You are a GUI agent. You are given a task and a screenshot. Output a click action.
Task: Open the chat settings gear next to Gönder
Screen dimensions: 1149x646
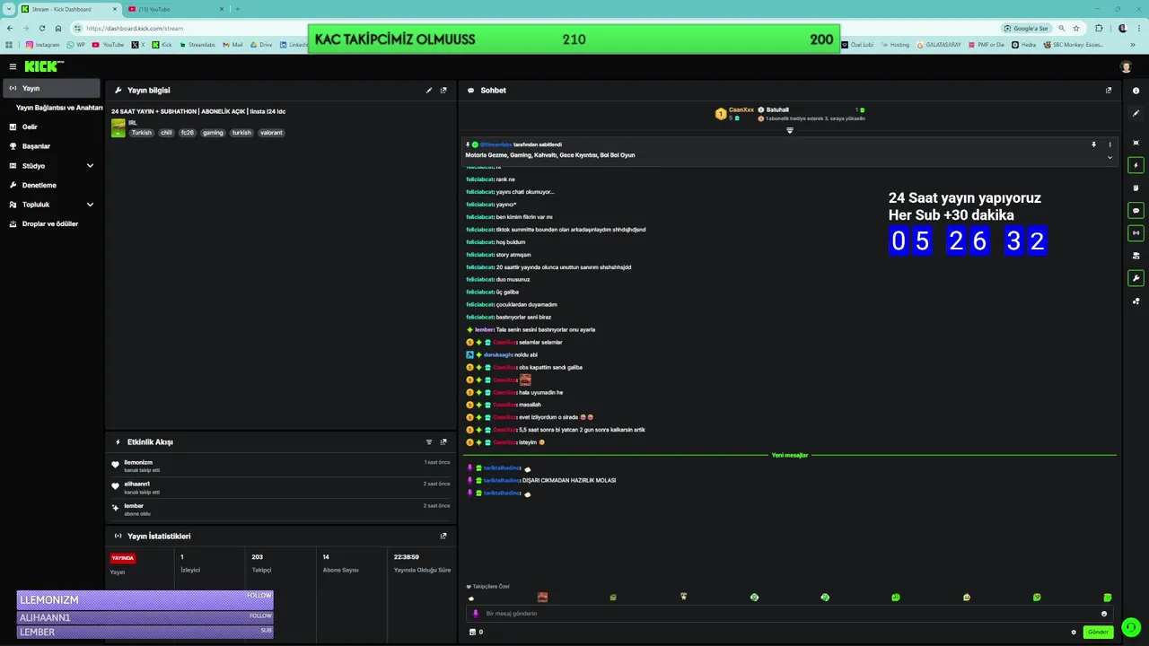(x=1074, y=633)
